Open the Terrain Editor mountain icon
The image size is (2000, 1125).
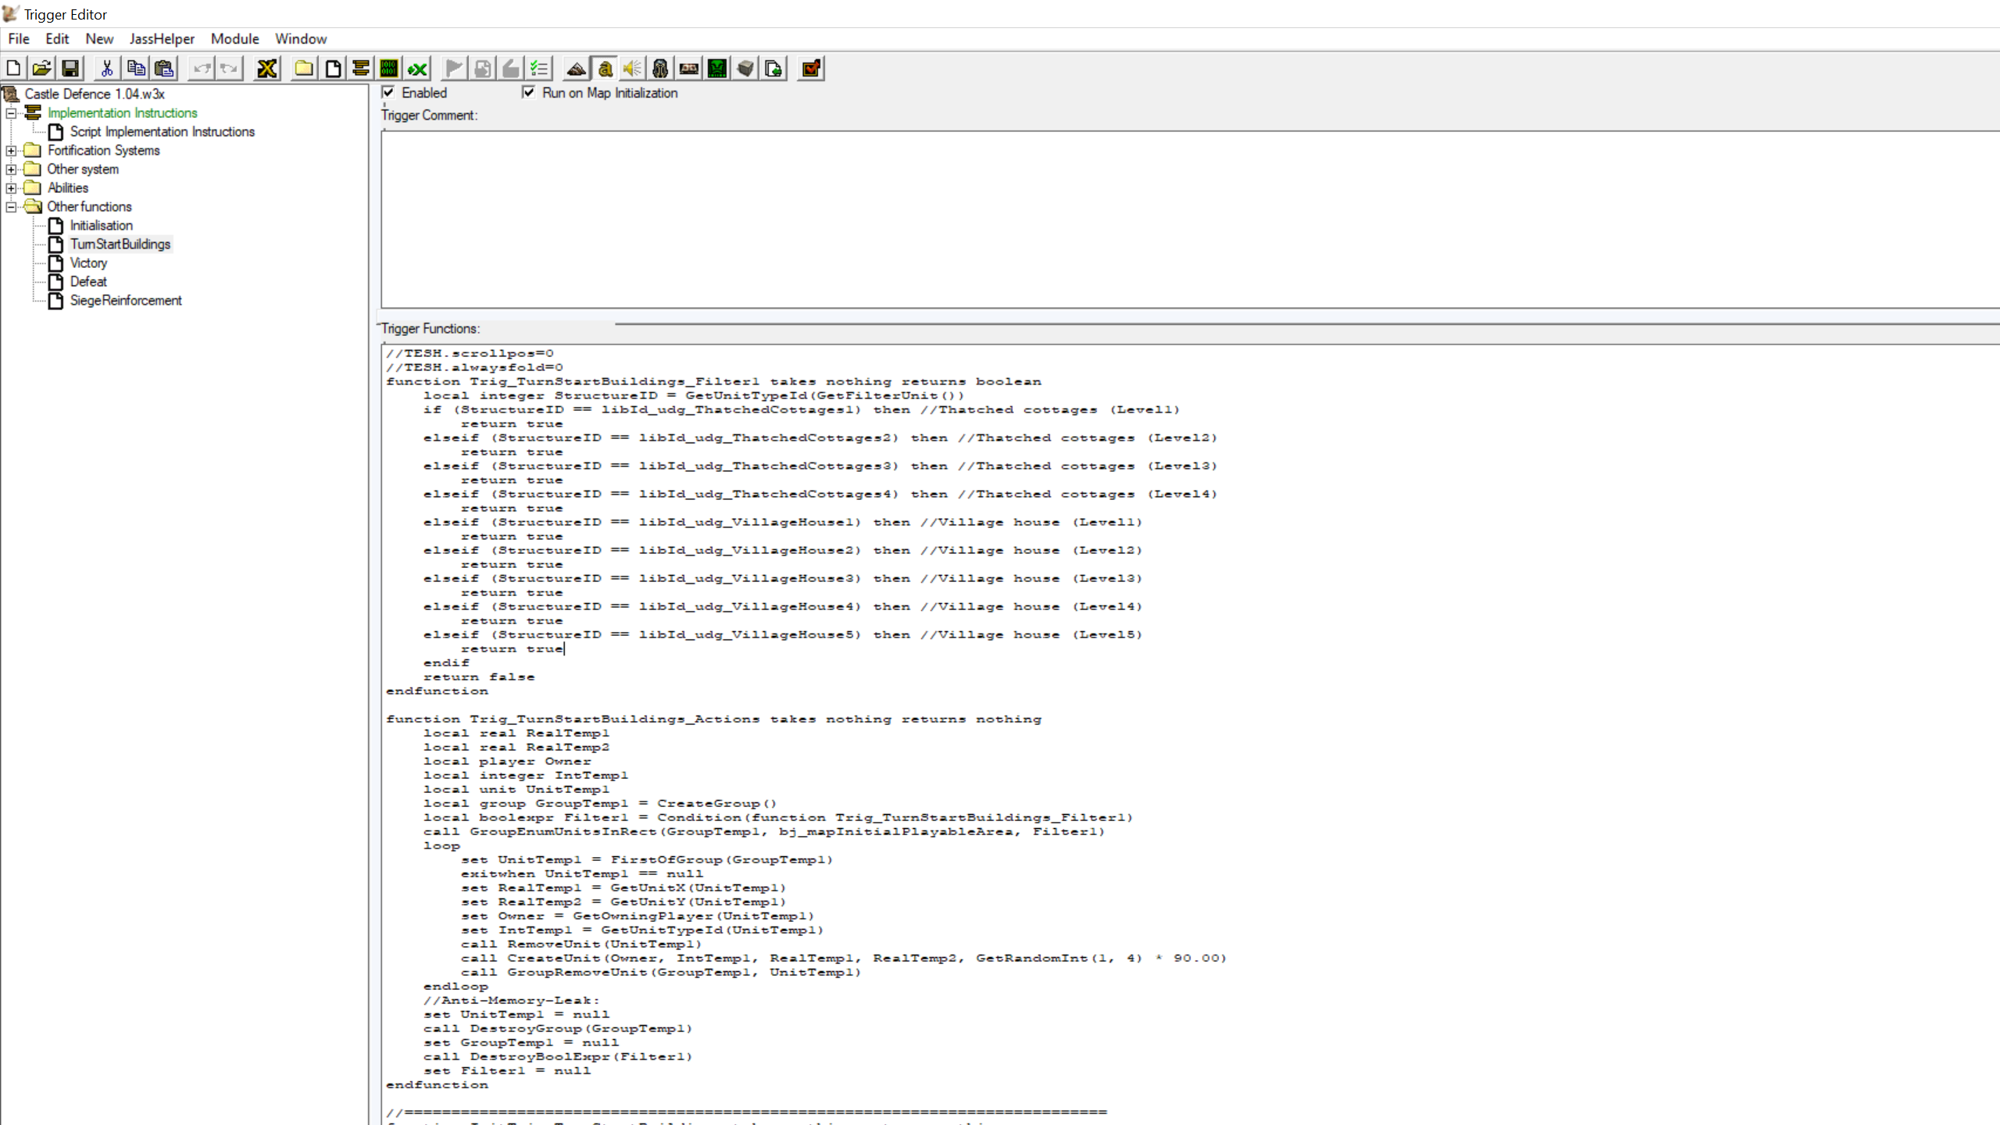[577, 69]
